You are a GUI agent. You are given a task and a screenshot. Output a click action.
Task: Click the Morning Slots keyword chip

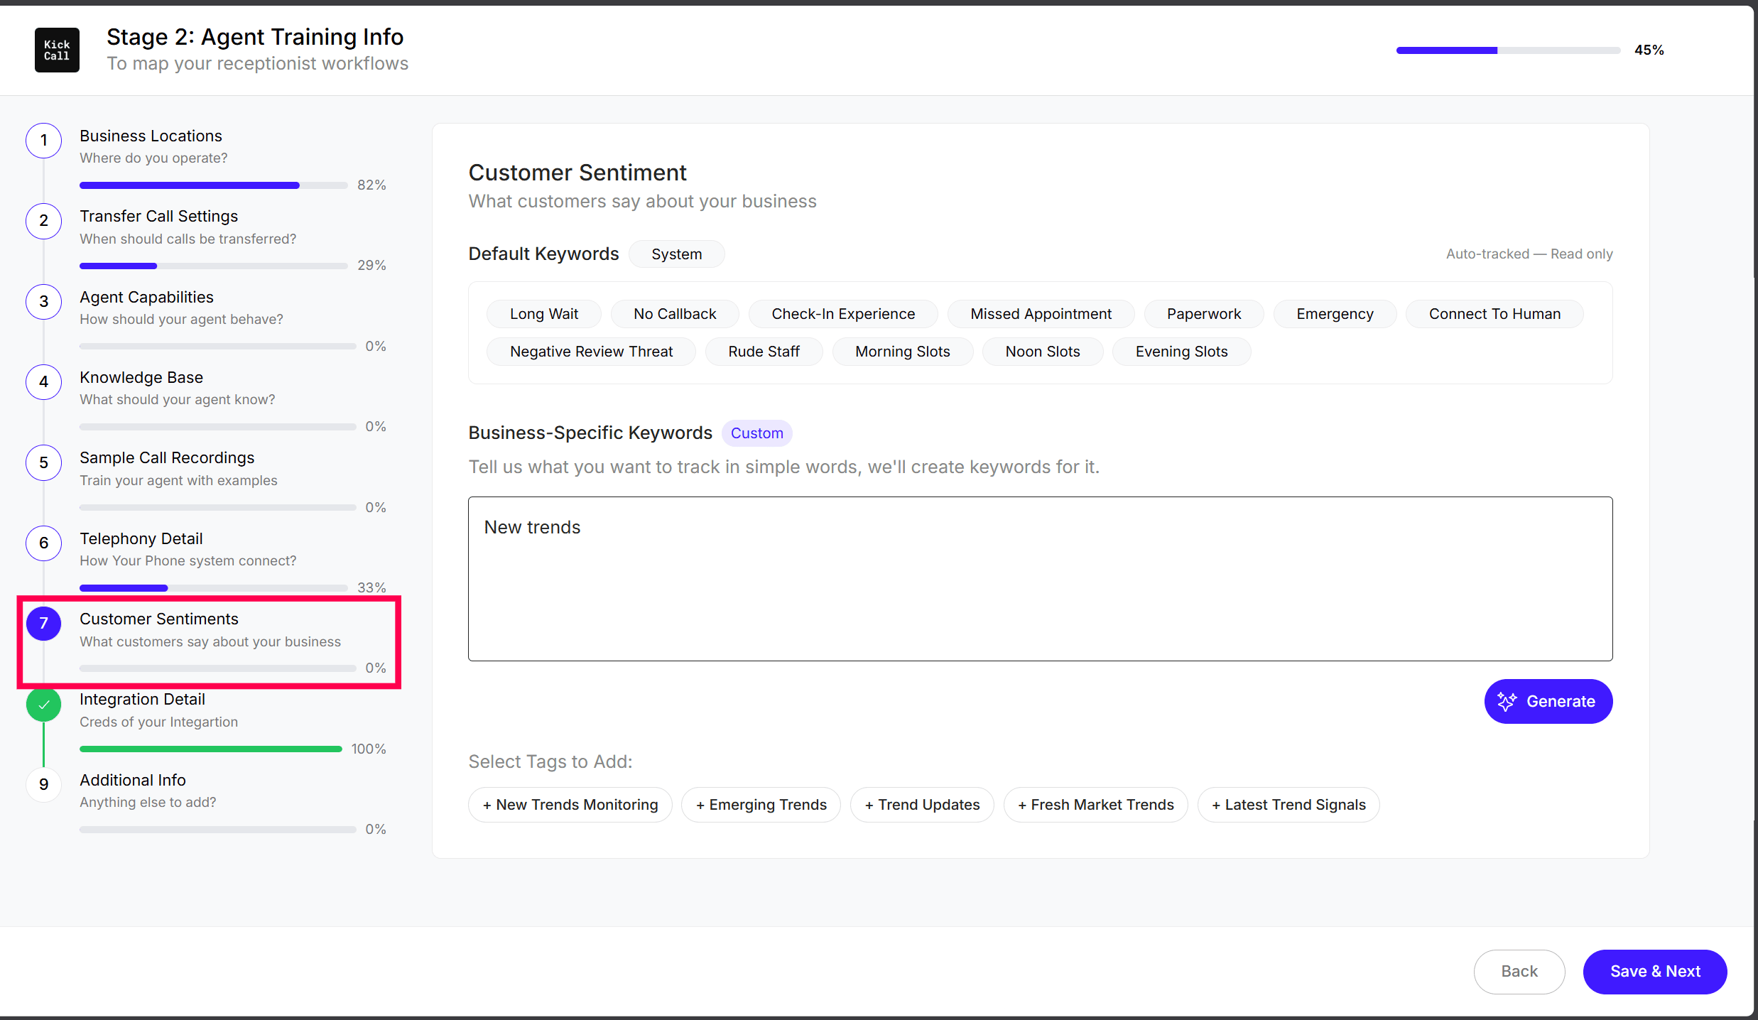(902, 352)
